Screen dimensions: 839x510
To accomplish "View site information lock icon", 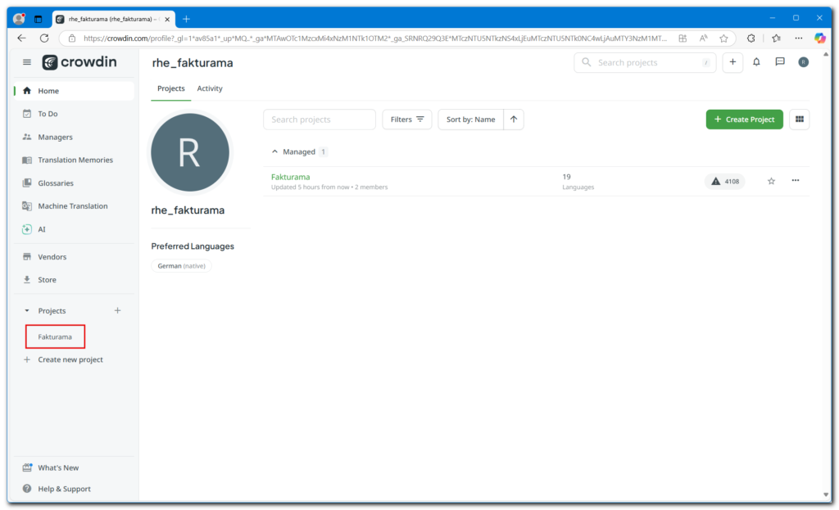I will pos(72,38).
